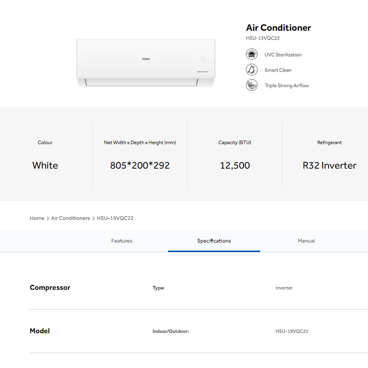Open the Air Conditioners breadcrumb link

click(x=70, y=218)
